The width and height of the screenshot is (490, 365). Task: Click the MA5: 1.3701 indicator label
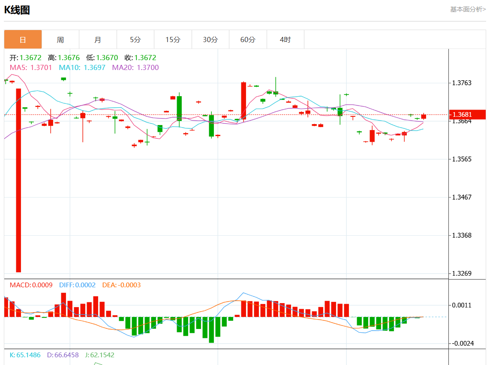tap(30, 67)
